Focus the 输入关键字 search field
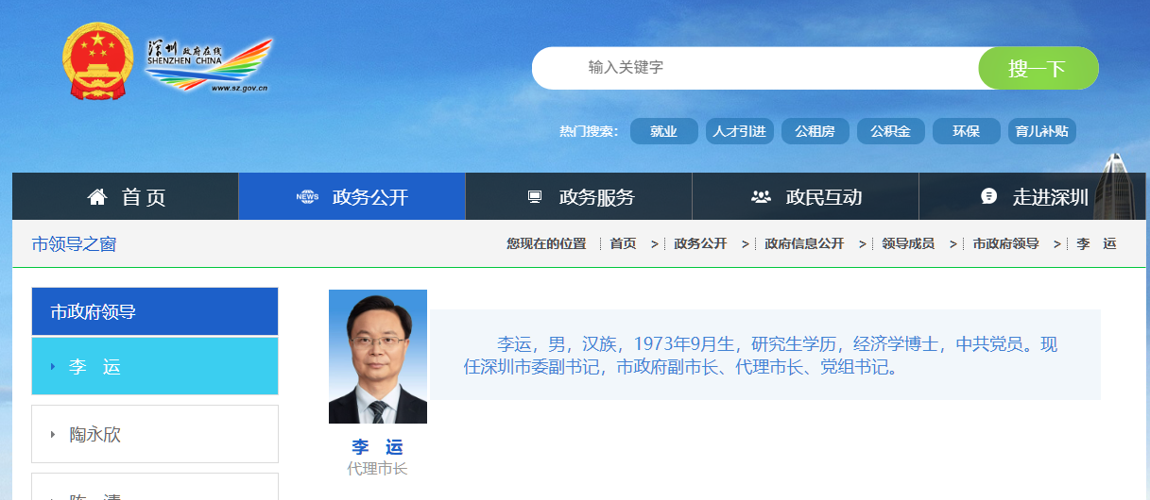This screenshot has height=500, width=1150. click(x=756, y=68)
